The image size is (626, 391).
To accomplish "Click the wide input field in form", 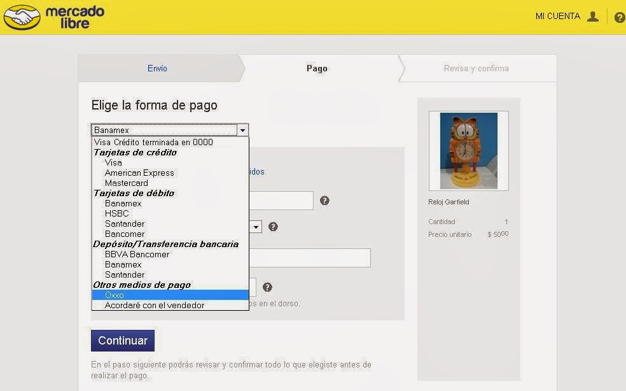I will pos(310,258).
